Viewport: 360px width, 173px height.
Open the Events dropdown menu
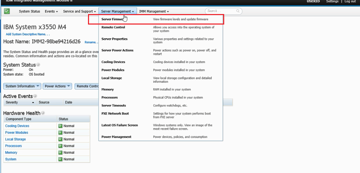51,11
